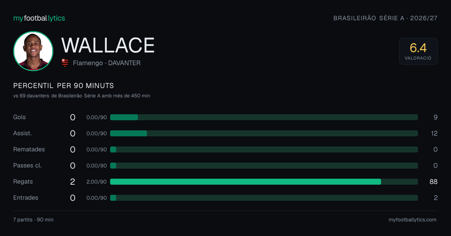The height and width of the screenshot is (236, 451).
Task: Click the myfootballytics logo
Action: [x=39, y=18]
